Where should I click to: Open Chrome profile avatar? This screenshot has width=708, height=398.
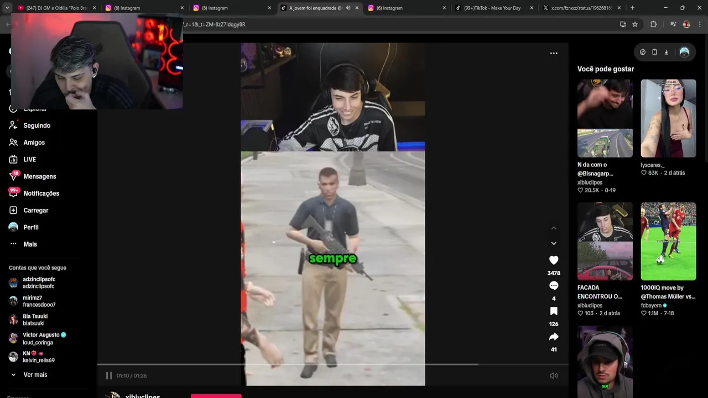(686, 24)
